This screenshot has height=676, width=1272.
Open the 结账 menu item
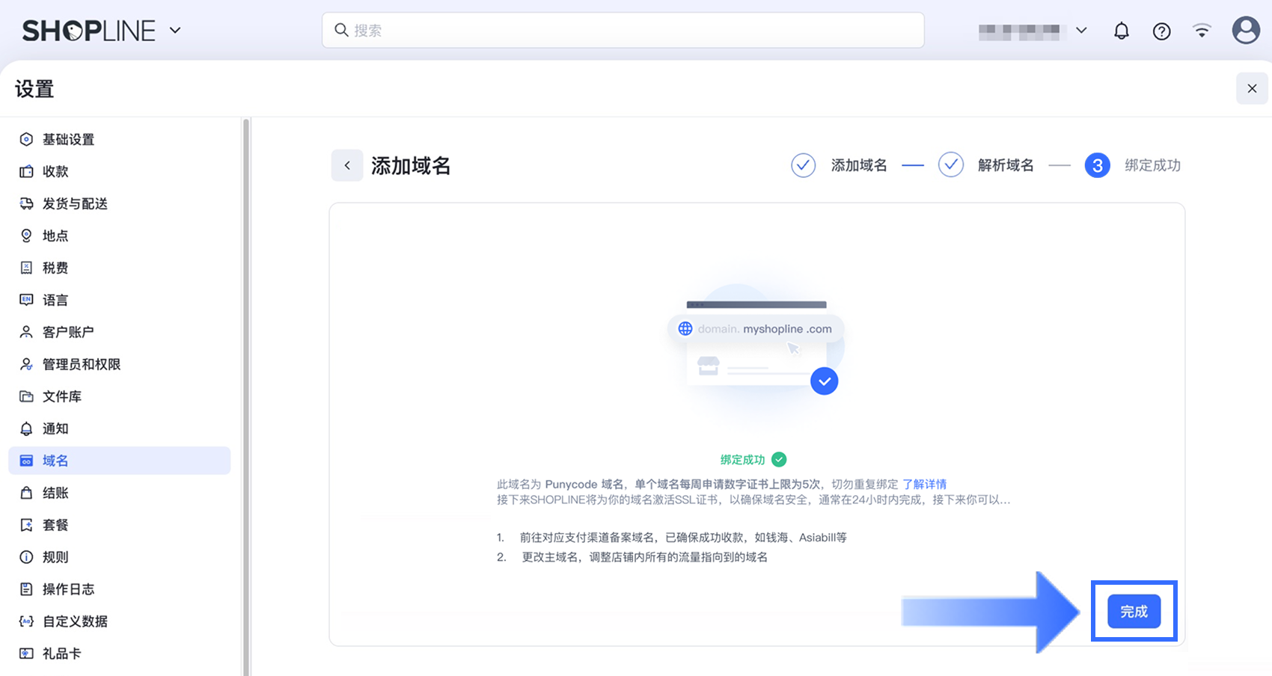(x=120, y=493)
